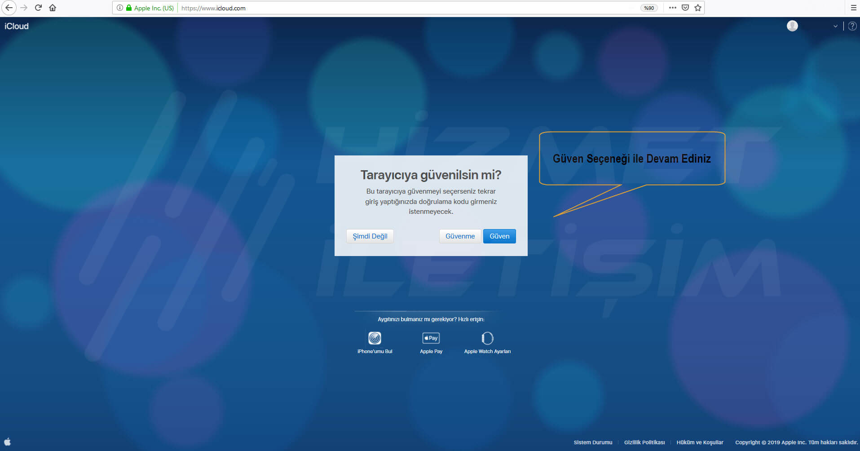The width and height of the screenshot is (860, 451).
Task: Click the blue Güven button
Action: [499, 236]
